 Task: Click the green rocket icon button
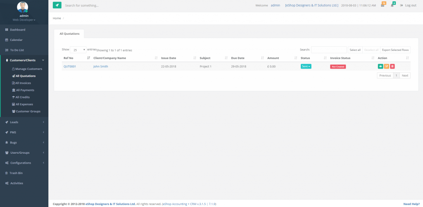[57, 5]
